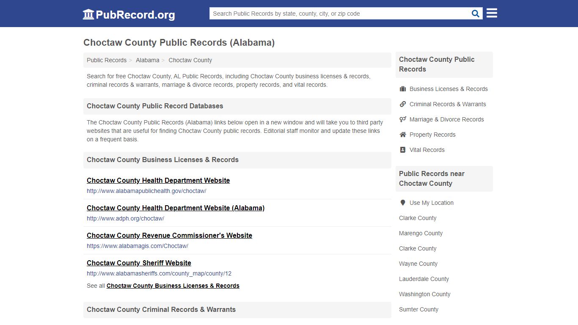Go to the Alabama breadcrumb
Viewport: 578px width, 325px height.
point(148,60)
